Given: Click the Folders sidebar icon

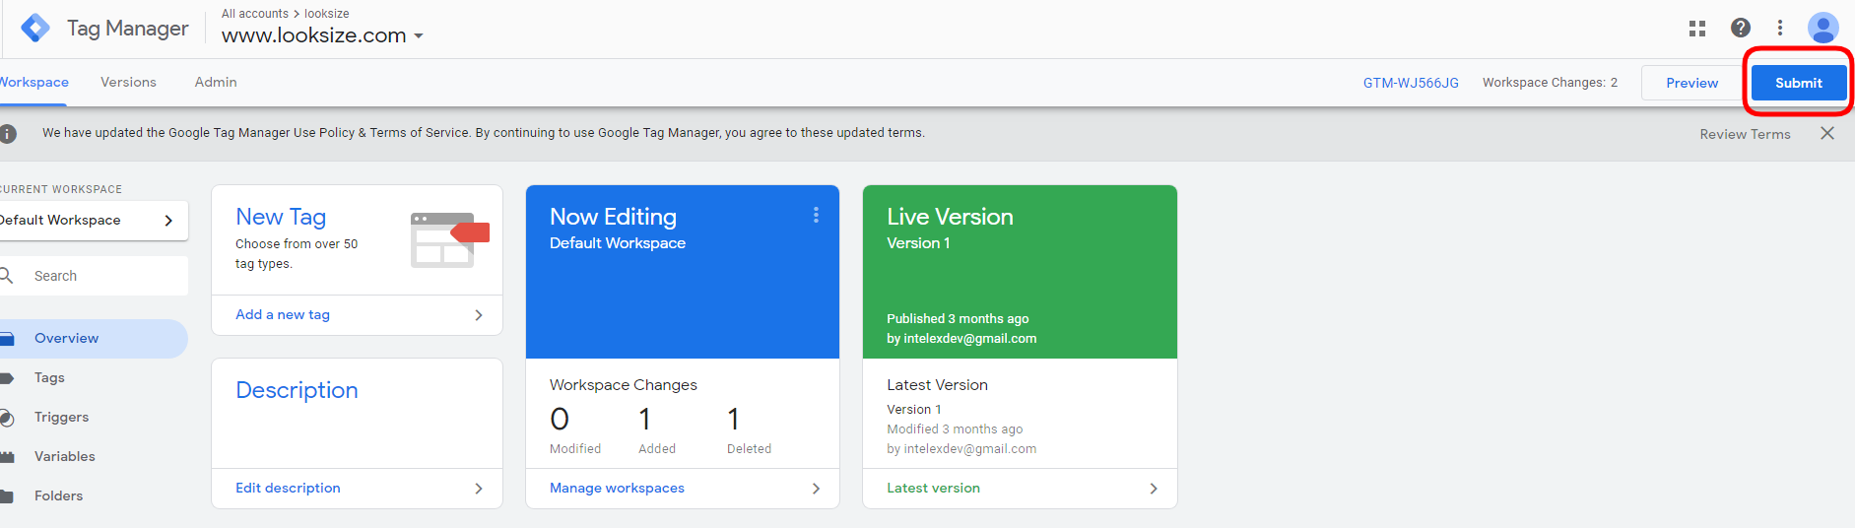Looking at the screenshot, I should pos(7,496).
